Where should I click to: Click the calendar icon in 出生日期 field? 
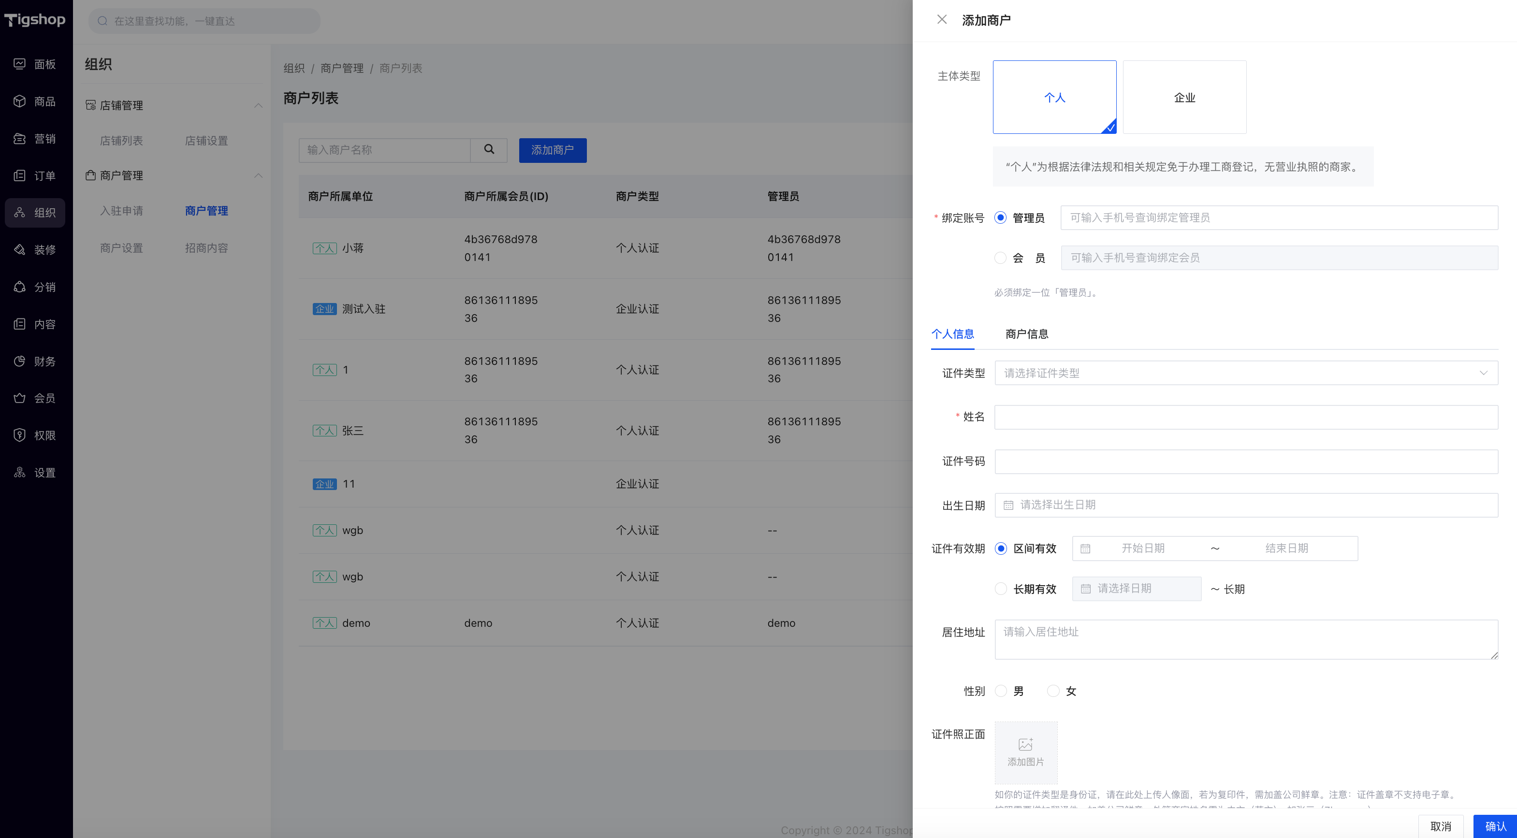click(x=1008, y=506)
